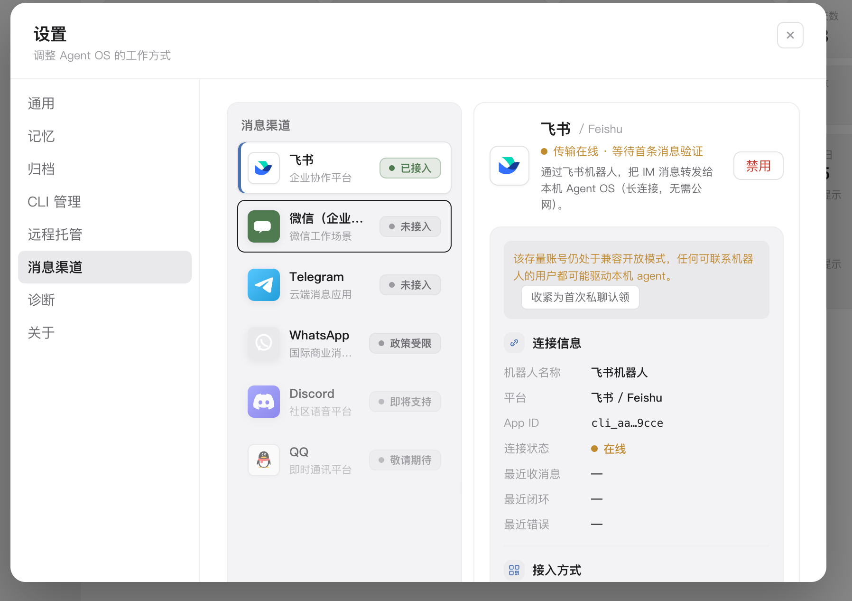Switch to the 归档 section
The image size is (852, 601).
point(105,169)
